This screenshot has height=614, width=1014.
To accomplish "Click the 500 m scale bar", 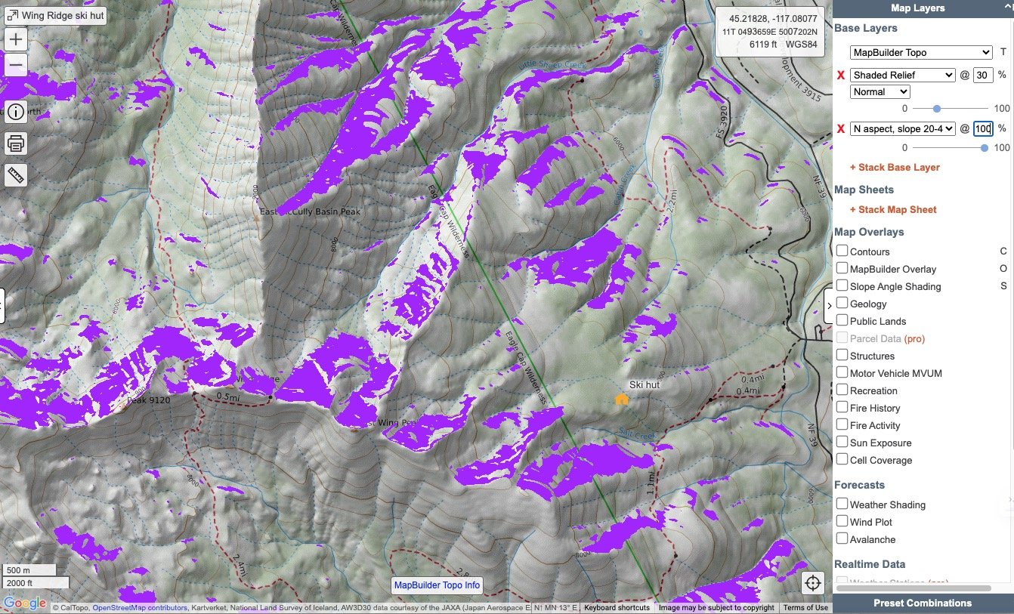I will (29, 570).
